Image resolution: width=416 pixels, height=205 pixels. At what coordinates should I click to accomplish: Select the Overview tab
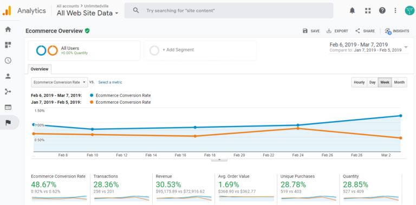(40, 69)
